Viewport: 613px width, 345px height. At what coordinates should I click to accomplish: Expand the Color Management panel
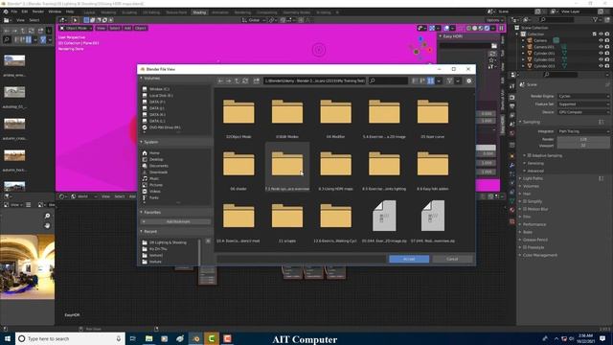[539, 255]
